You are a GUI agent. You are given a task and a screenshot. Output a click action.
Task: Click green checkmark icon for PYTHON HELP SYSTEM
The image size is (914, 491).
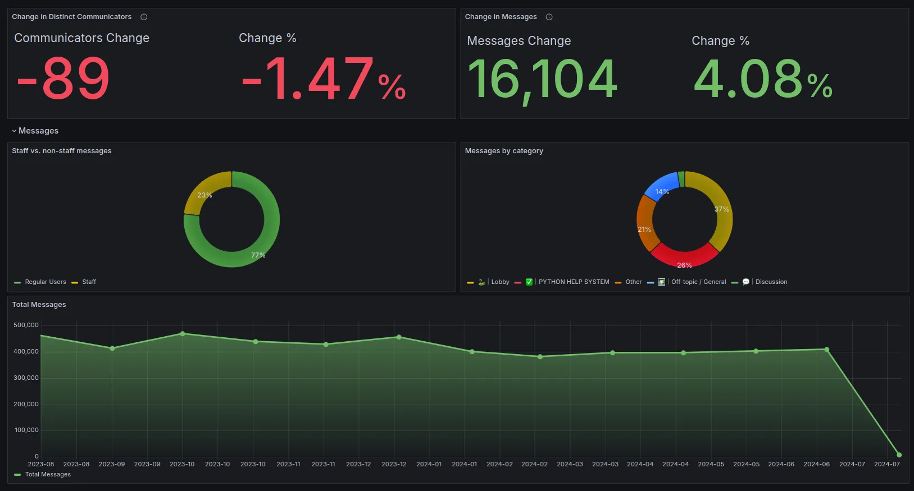click(529, 282)
